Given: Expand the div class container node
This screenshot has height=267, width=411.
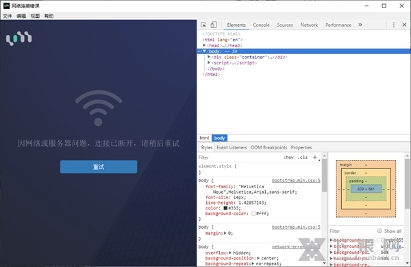Looking at the screenshot, I should [209, 57].
